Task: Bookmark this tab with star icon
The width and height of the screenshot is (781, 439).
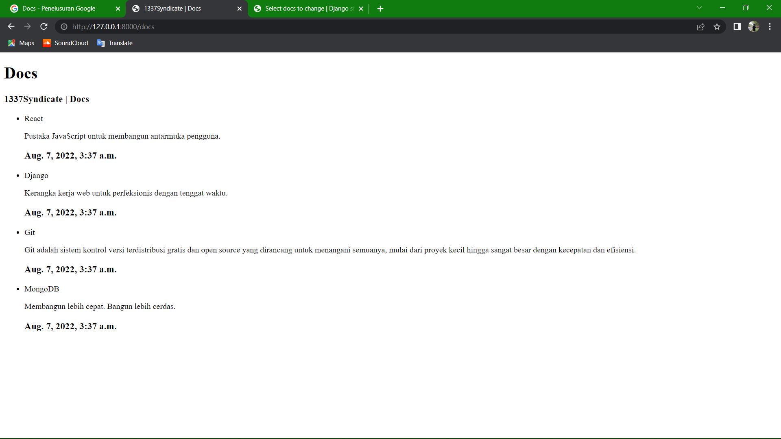Action: pos(717,27)
